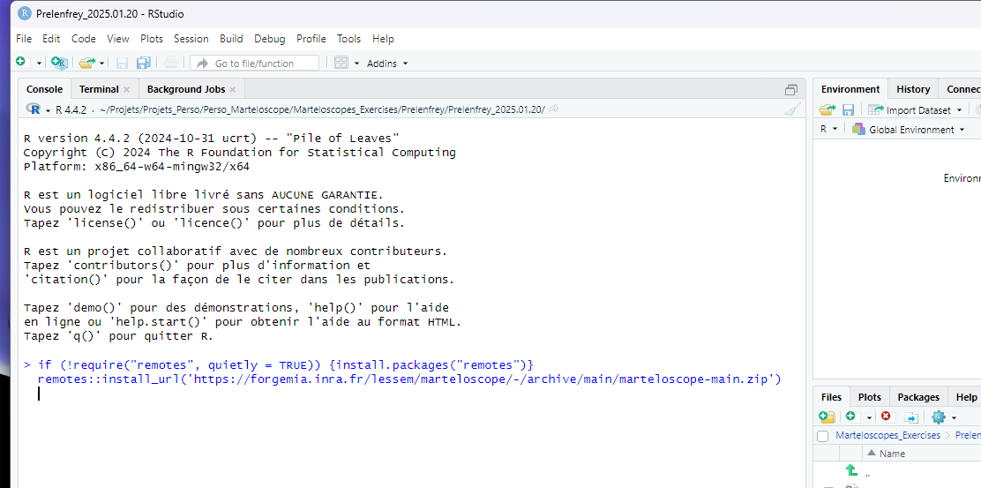This screenshot has height=488, width=981.
Task: Click the clear console broom icon
Action: (793, 109)
